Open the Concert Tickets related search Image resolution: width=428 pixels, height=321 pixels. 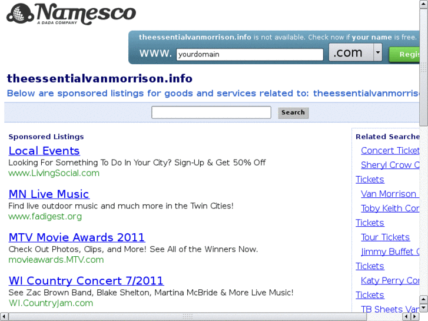pyautogui.click(x=390, y=151)
